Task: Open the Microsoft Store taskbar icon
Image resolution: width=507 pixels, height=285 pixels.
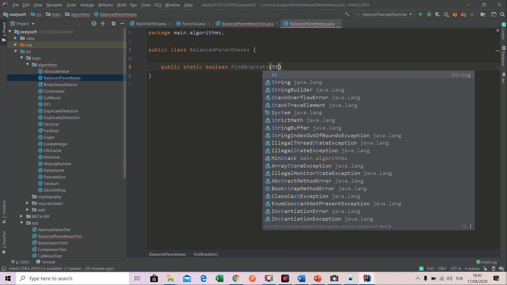Action: [x=154, y=278]
